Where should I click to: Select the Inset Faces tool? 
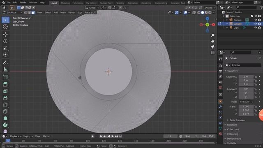(5, 91)
